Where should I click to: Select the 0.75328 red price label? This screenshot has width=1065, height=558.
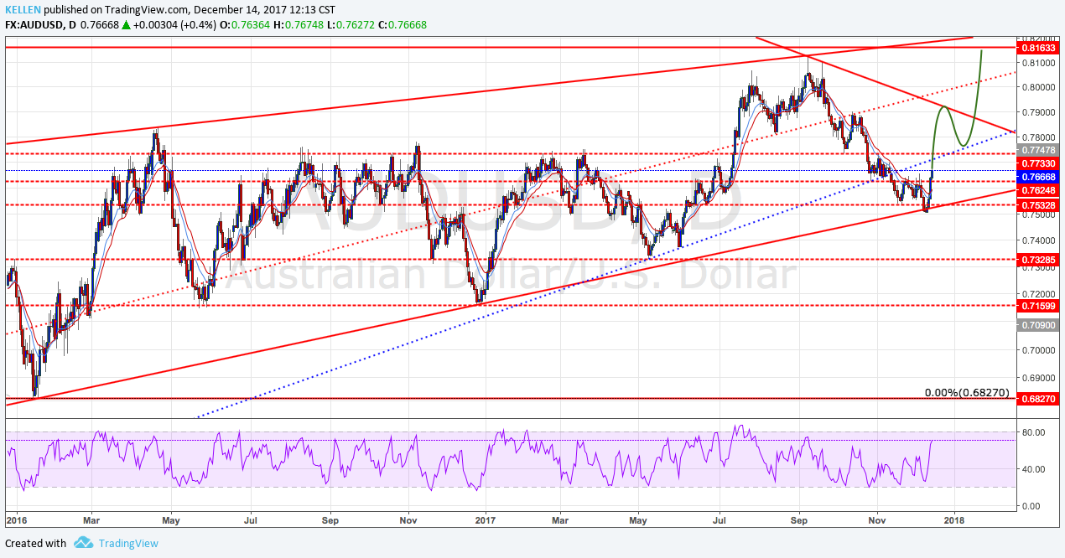[x=1039, y=204]
